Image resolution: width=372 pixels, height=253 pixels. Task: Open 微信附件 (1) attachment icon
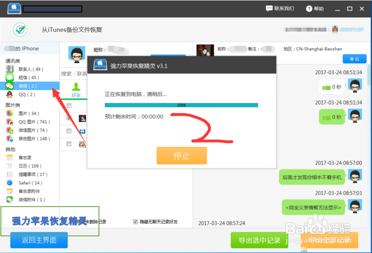9,199
